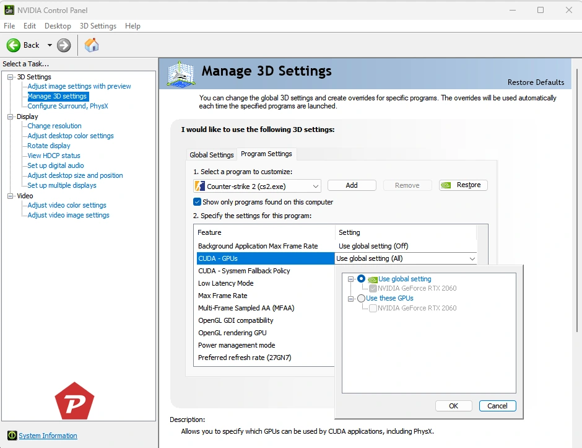Confirm GPU selection with OK
The image size is (582, 448).
(454, 406)
